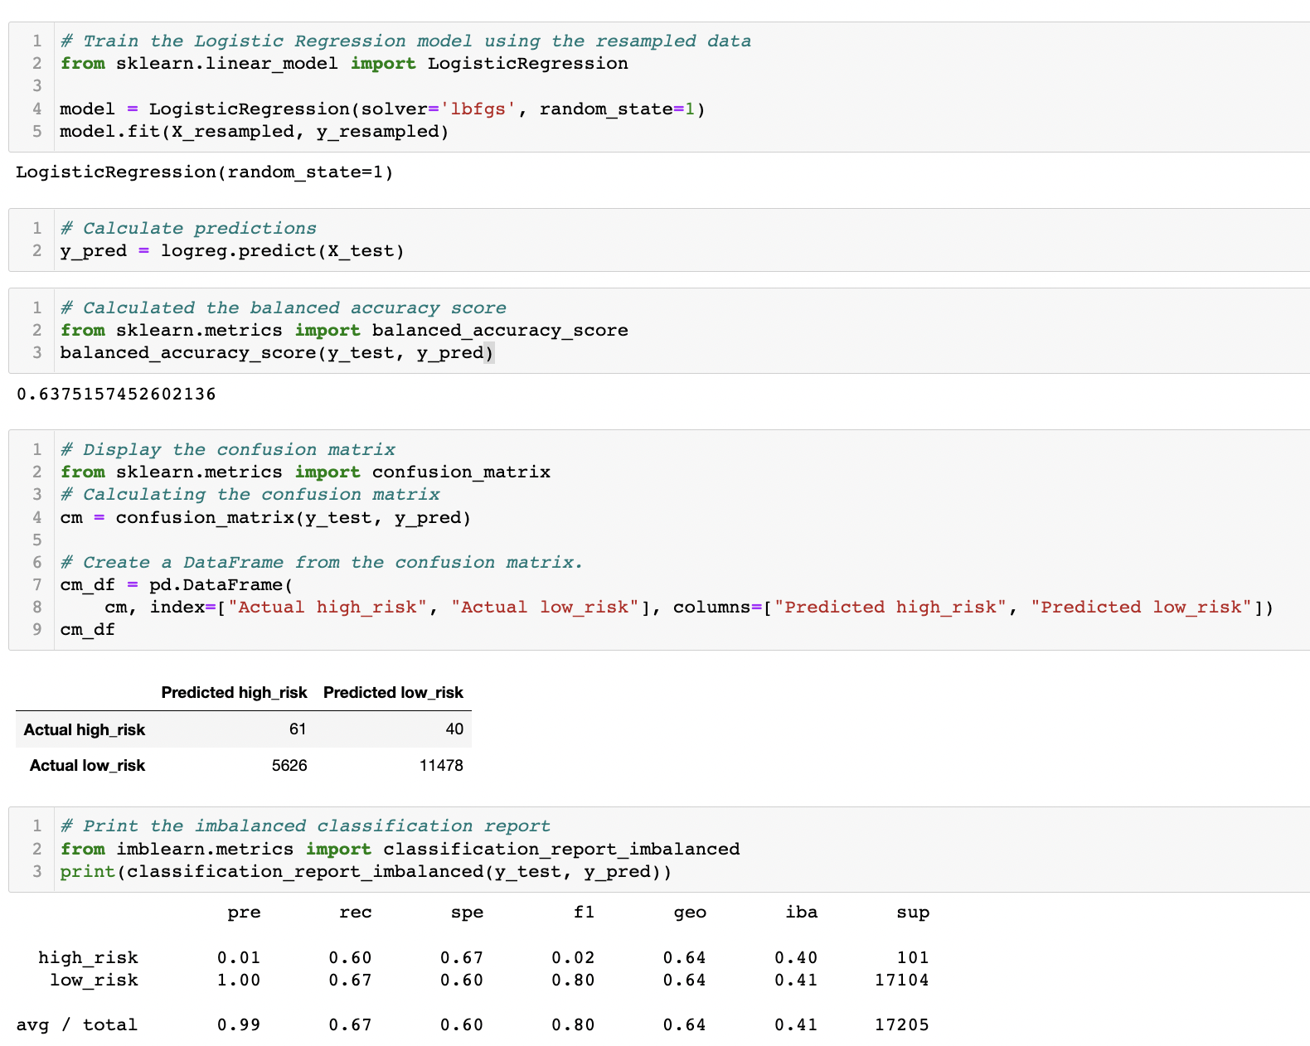
Task: Click the 'Display the confusion matrix' comment
Action: [228, 450]
